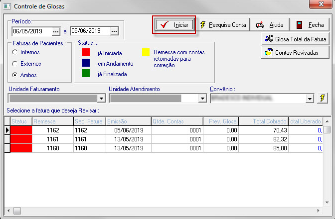Screen dimensions: 335x219
Task: Click red status cell of row 1161
Action: (21, 139)
